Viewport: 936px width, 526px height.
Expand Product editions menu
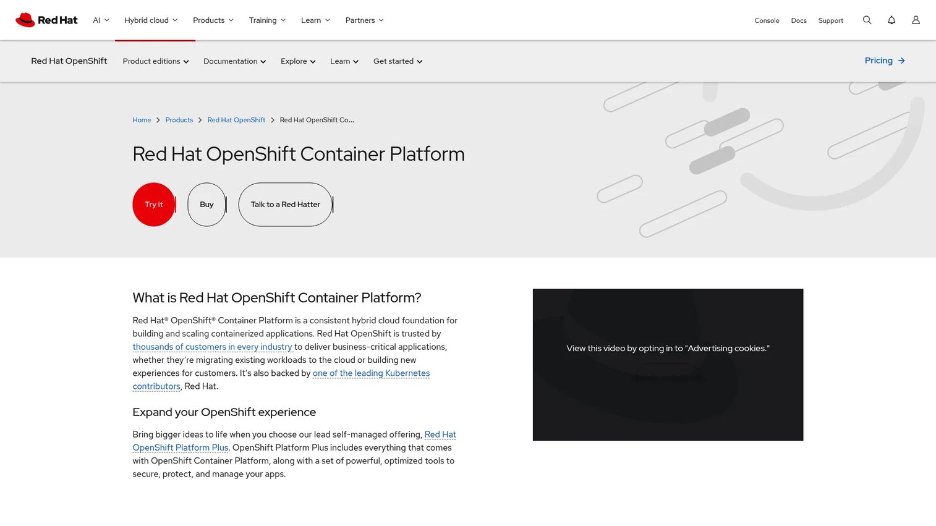click(156, 61)
